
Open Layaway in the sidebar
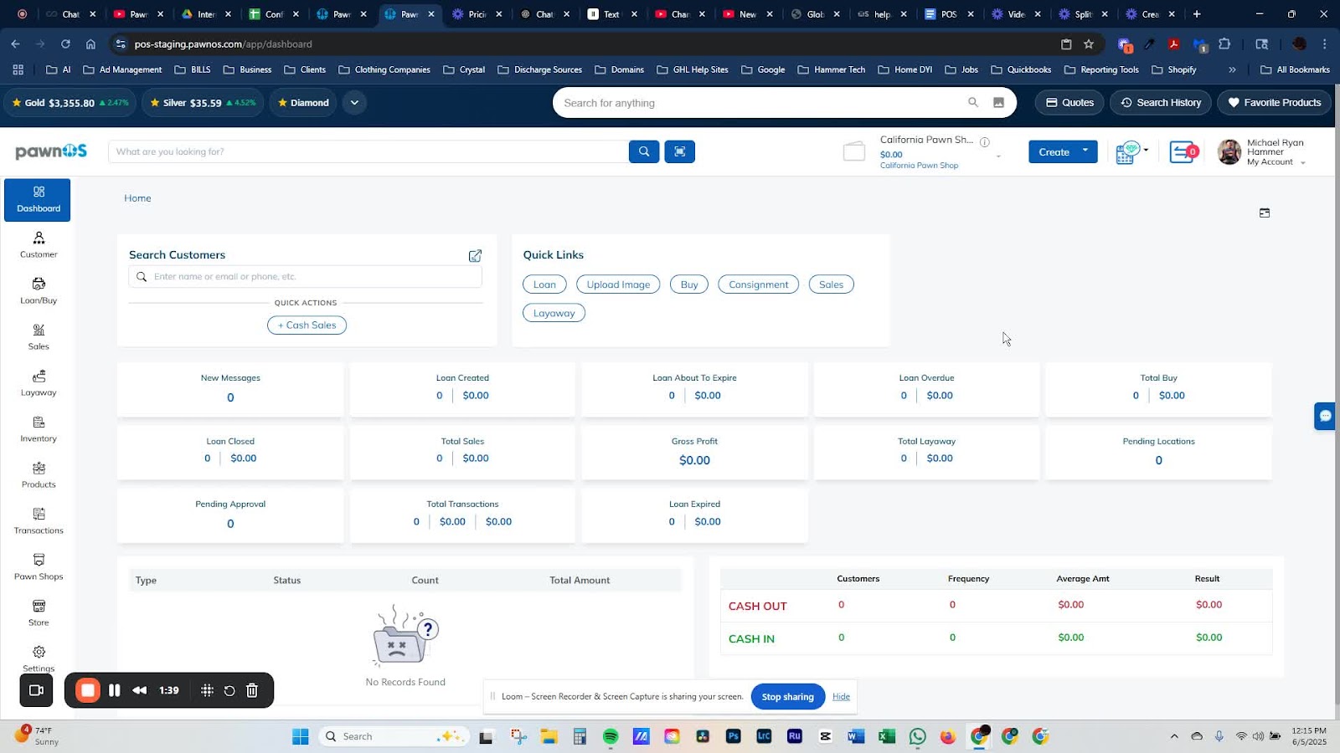tap(39, 383)
